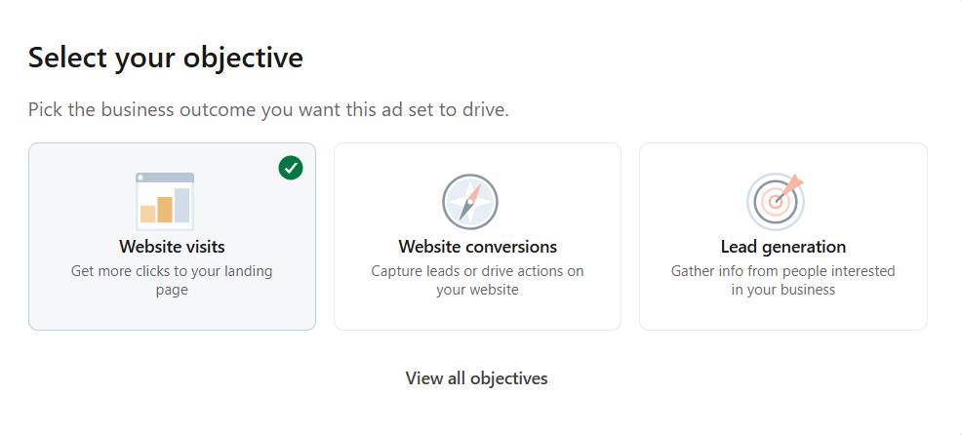Expand View all objectives
The width and height of the screenshot is (962, 435).
477,378
